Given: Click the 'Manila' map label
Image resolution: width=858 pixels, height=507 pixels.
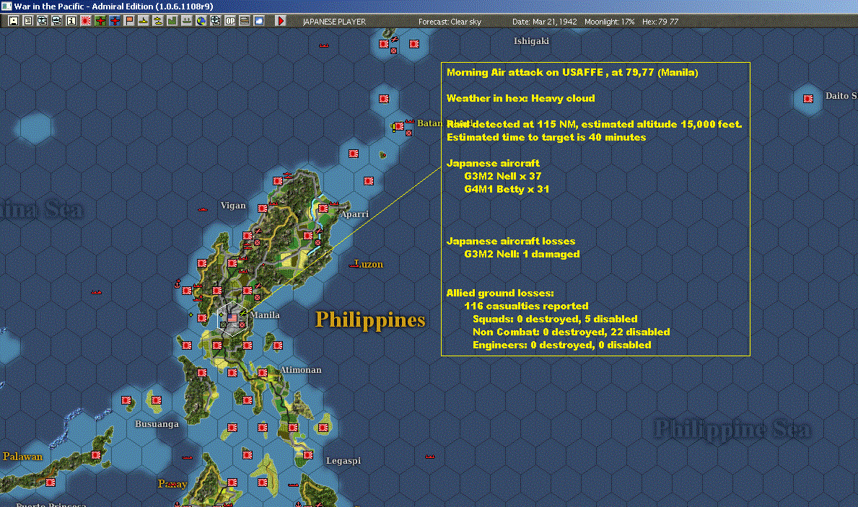Looking at the screenshot, I should coord(266,315).
